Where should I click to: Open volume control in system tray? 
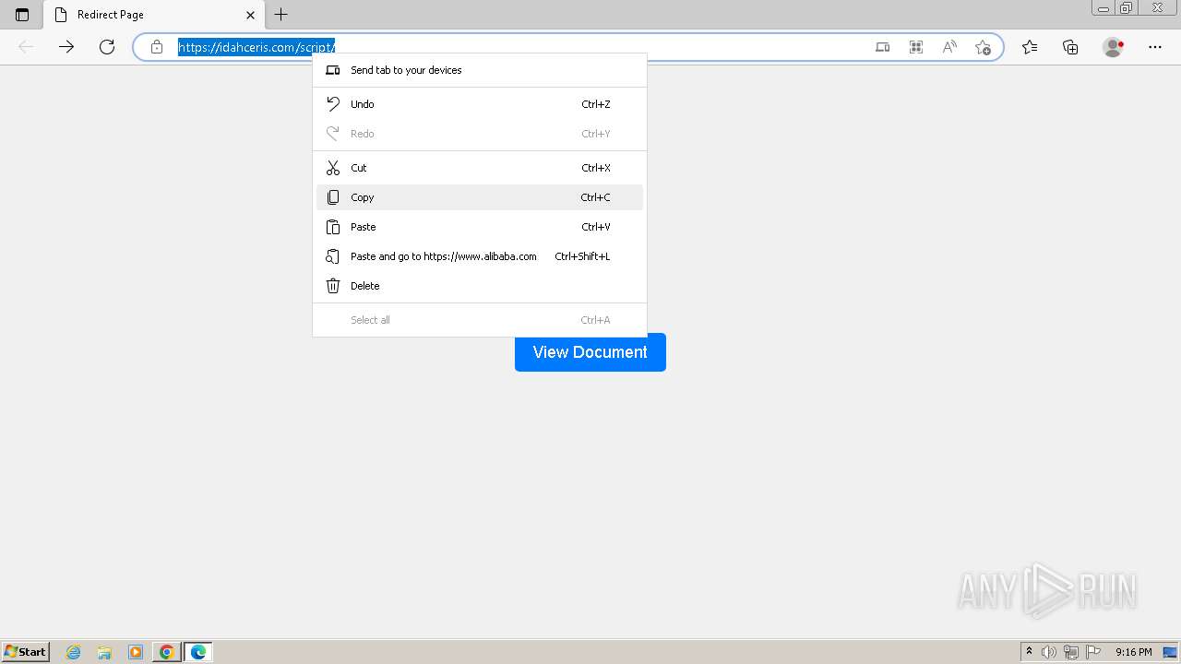point(1049,652)
